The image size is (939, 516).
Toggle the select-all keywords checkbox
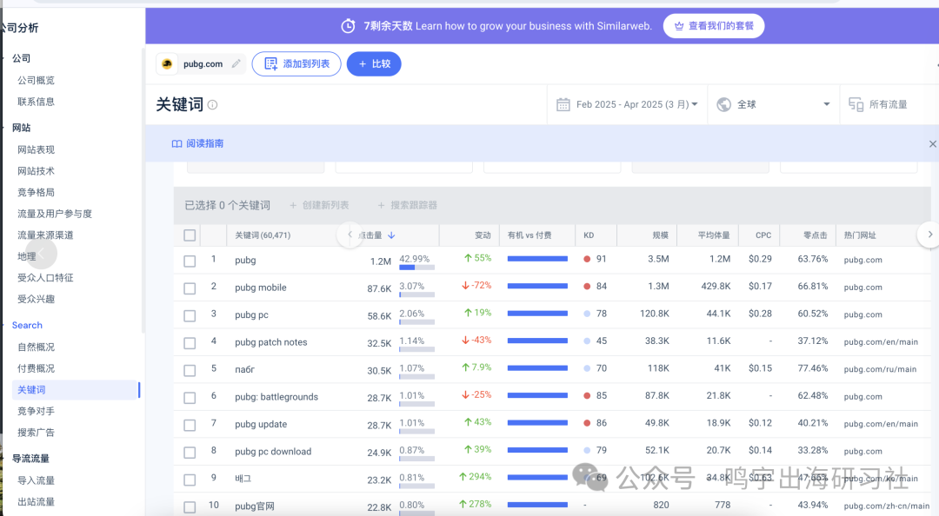click(190, 235)
